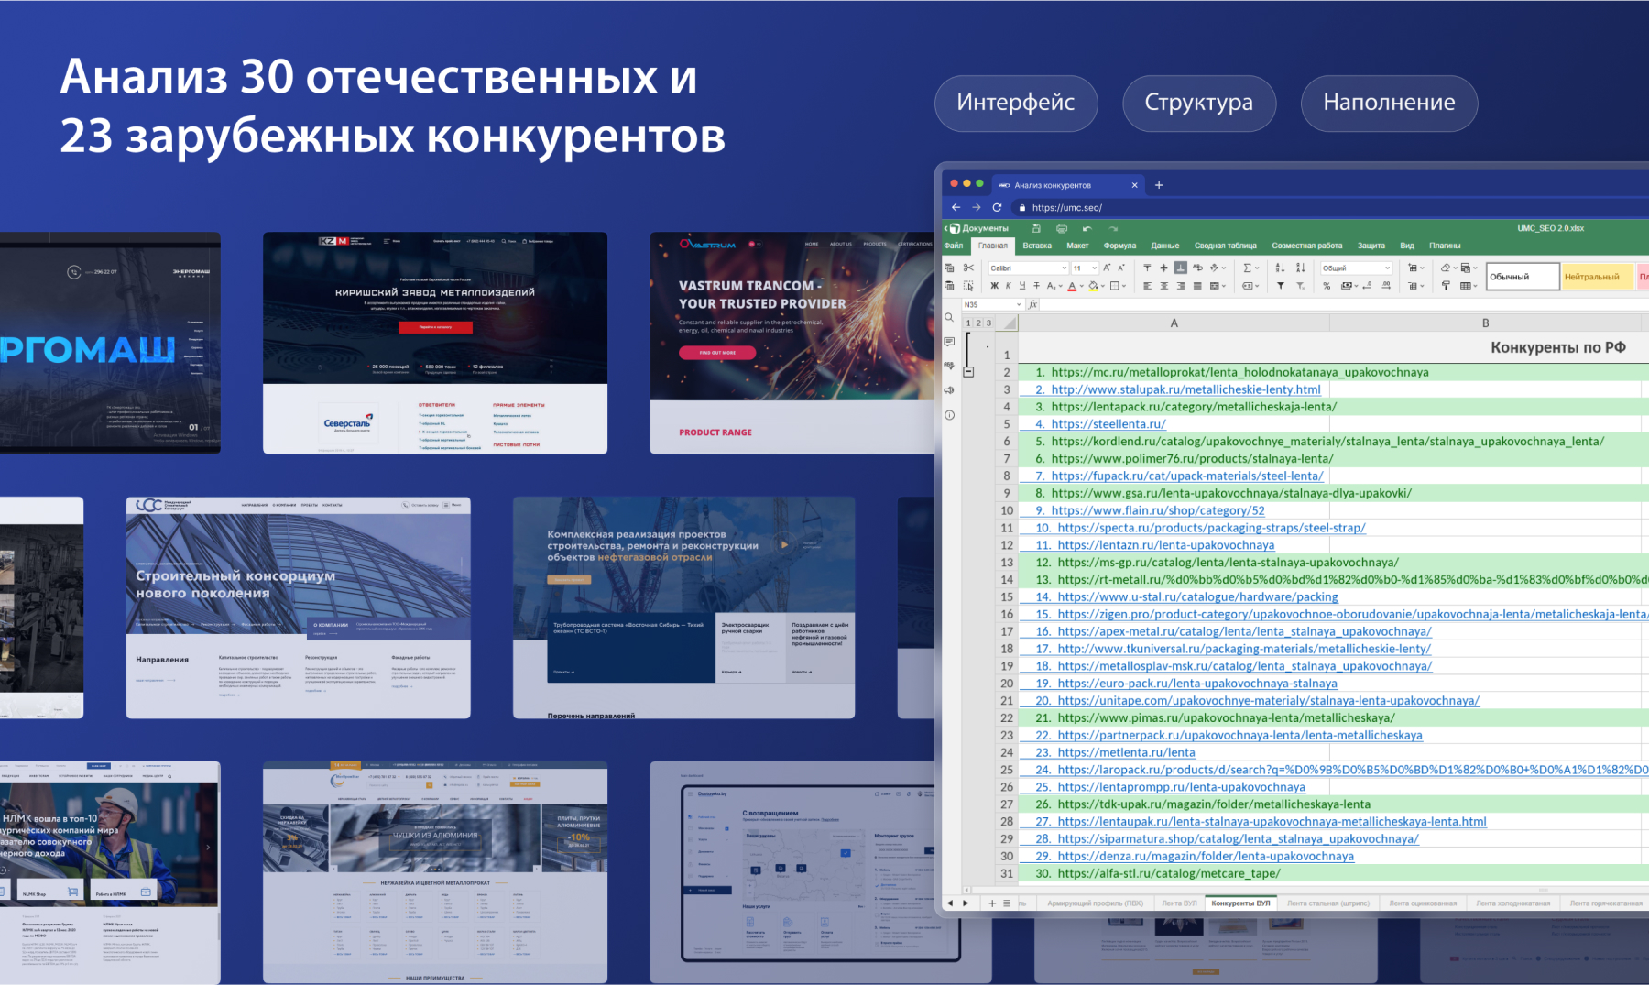Undo the last action in the spreadsheet

pos(1087,228)
